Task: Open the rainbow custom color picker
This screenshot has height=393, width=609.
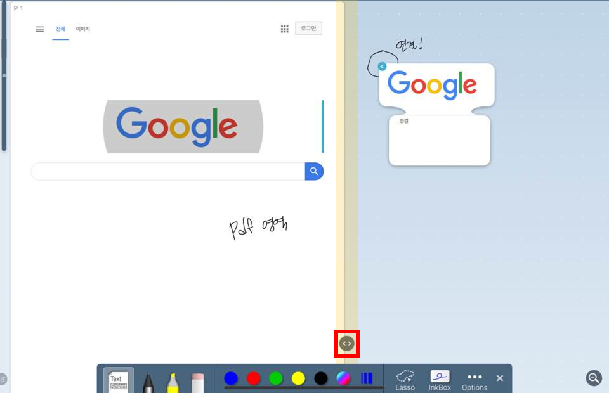Action: [343, 378]
